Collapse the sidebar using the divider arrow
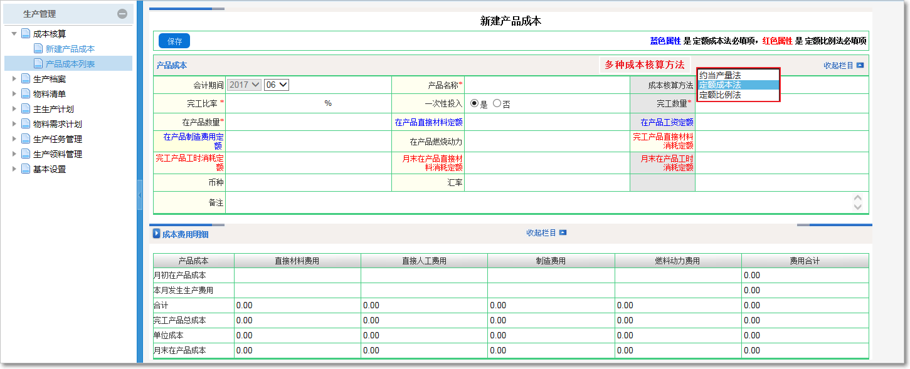The image size is (910, 369). [x=140, y=195]
